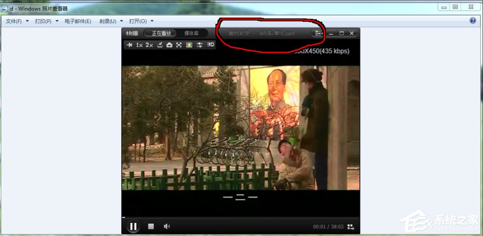Screen dimensions: 483x236
Task: Set video size to 2x
Action: 149,45
